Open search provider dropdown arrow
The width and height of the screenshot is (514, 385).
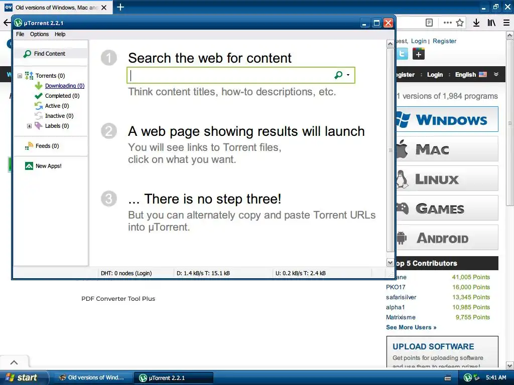pos(348,75)
